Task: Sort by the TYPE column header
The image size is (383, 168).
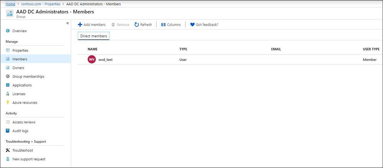Action: point(183,49)
